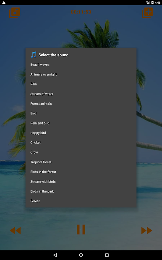The width and height of the screenshot is (162, 260).
Task: Skip ahead with the fast-forward button
Action: click(147, 231)
